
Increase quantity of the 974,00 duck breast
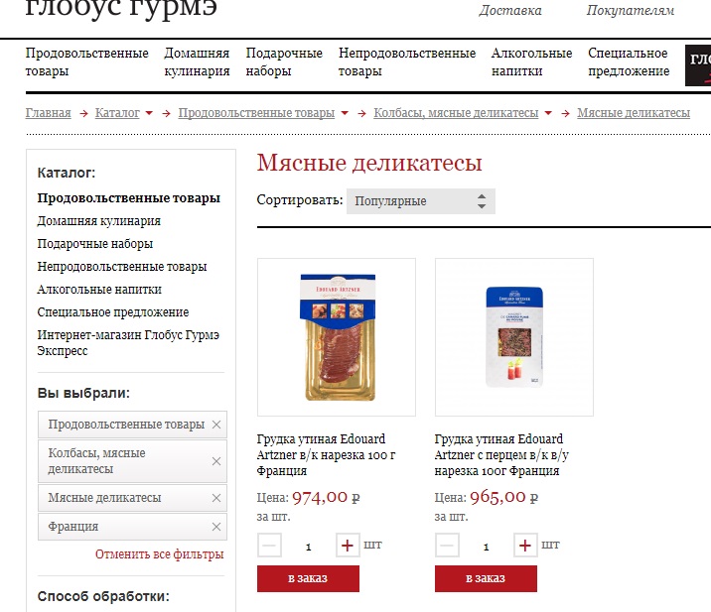tap(348, 545)
